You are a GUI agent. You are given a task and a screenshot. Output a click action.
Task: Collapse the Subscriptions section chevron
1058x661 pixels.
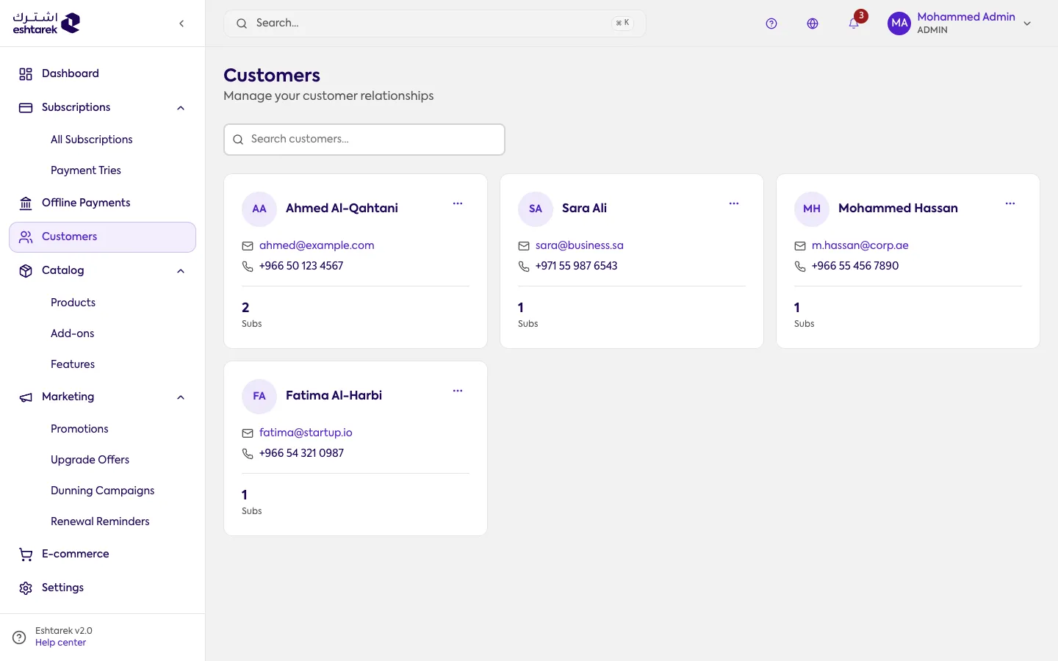tap(181, 108)
